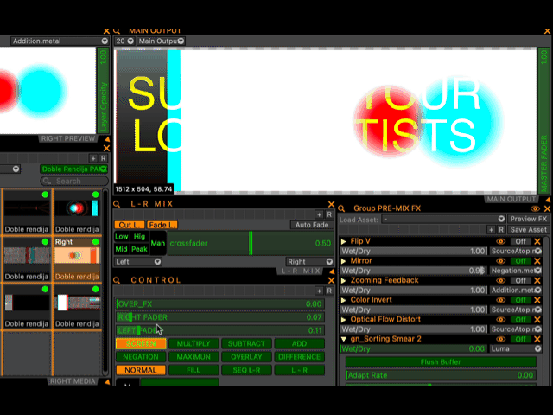Screen dimensions: 553x415
Task: Click the Fade L. button
Action: coord(162,225)
